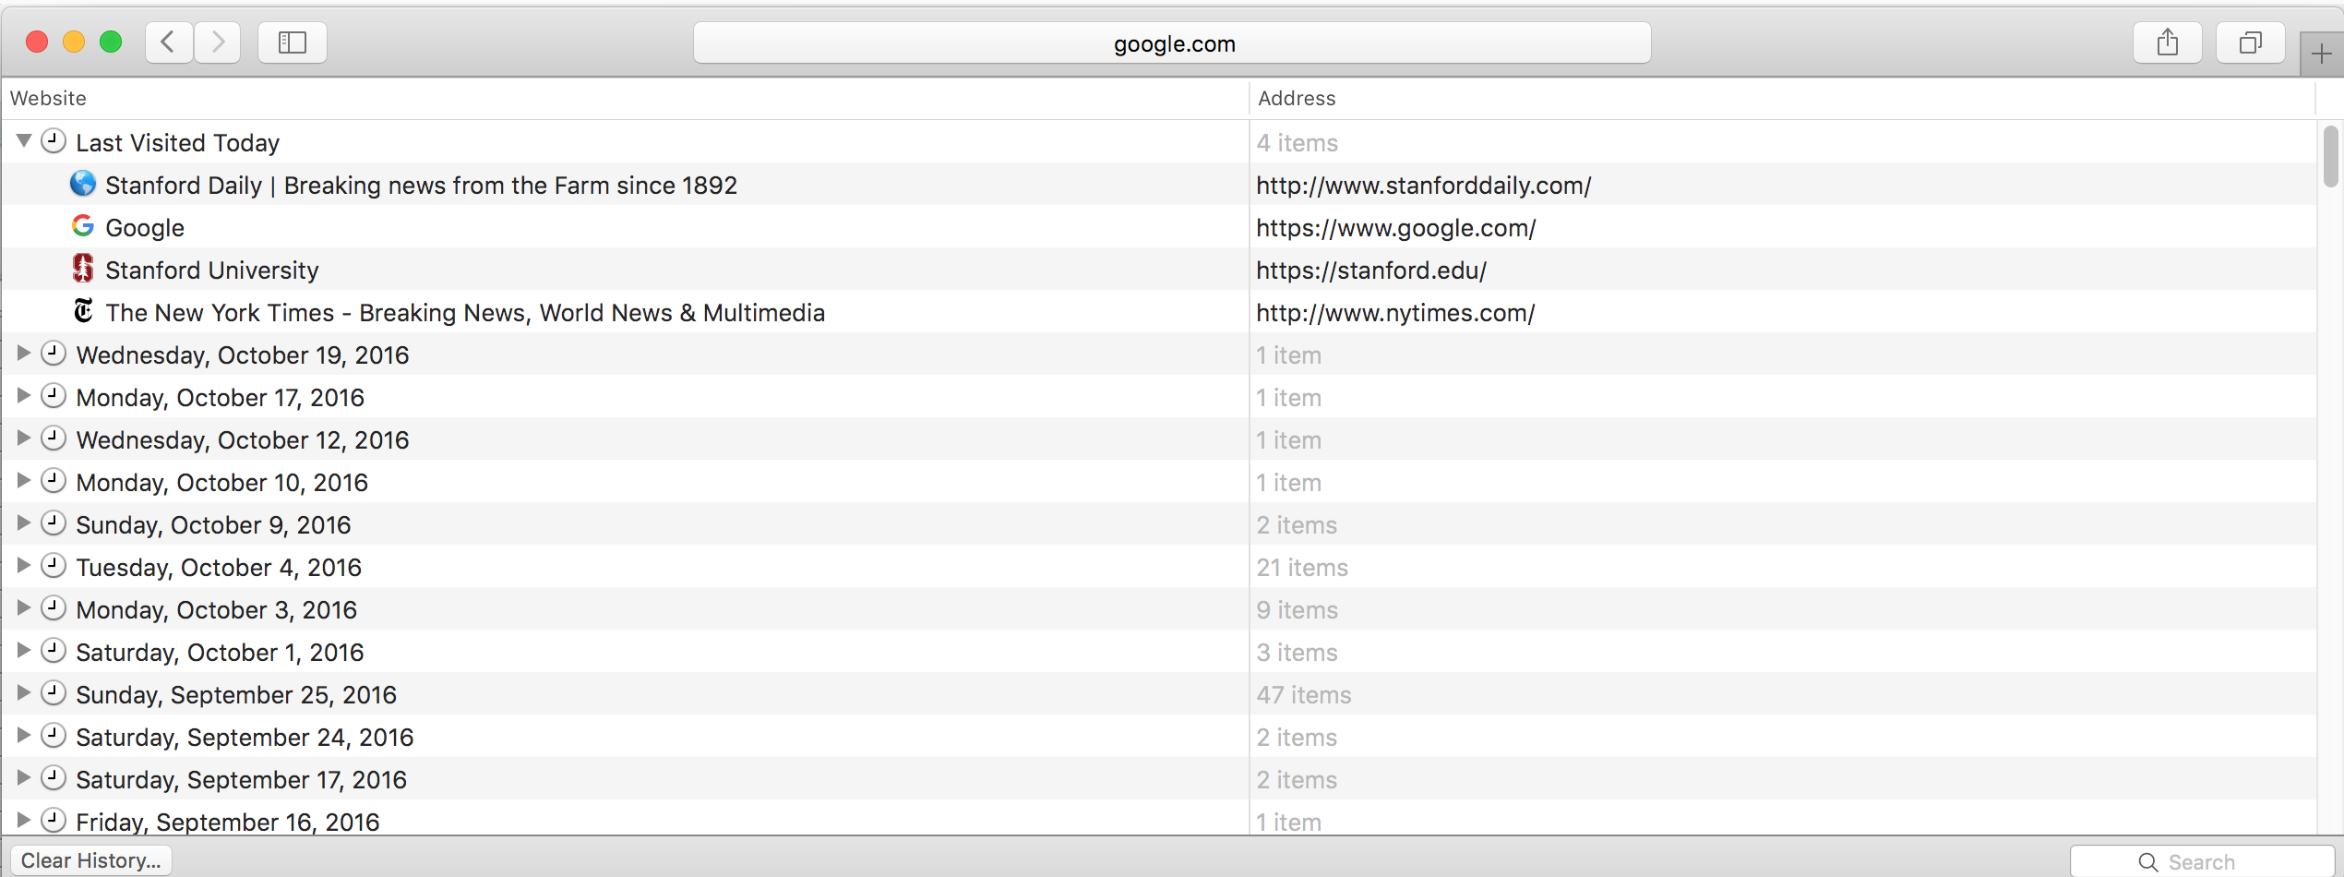Select the Last Visited Today label
Image resolution: width=2344 pixels, height=877 pixels.
coord(177,143)
